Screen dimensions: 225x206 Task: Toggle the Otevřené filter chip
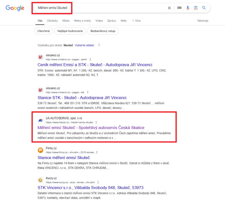point(43,31)
